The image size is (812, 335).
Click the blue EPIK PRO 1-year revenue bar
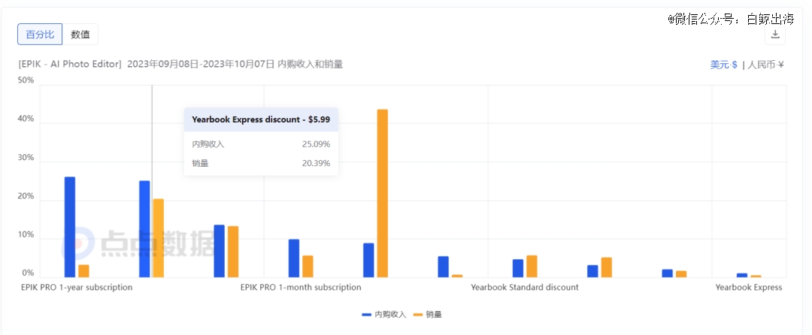point(70,227)
